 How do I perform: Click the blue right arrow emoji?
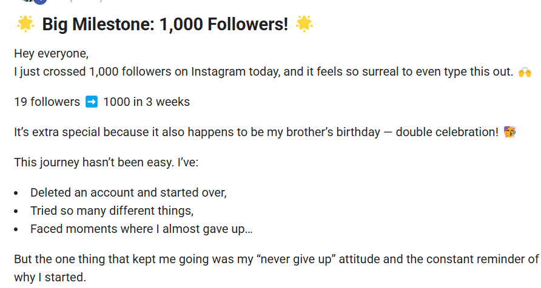click(x=92, y=102)
